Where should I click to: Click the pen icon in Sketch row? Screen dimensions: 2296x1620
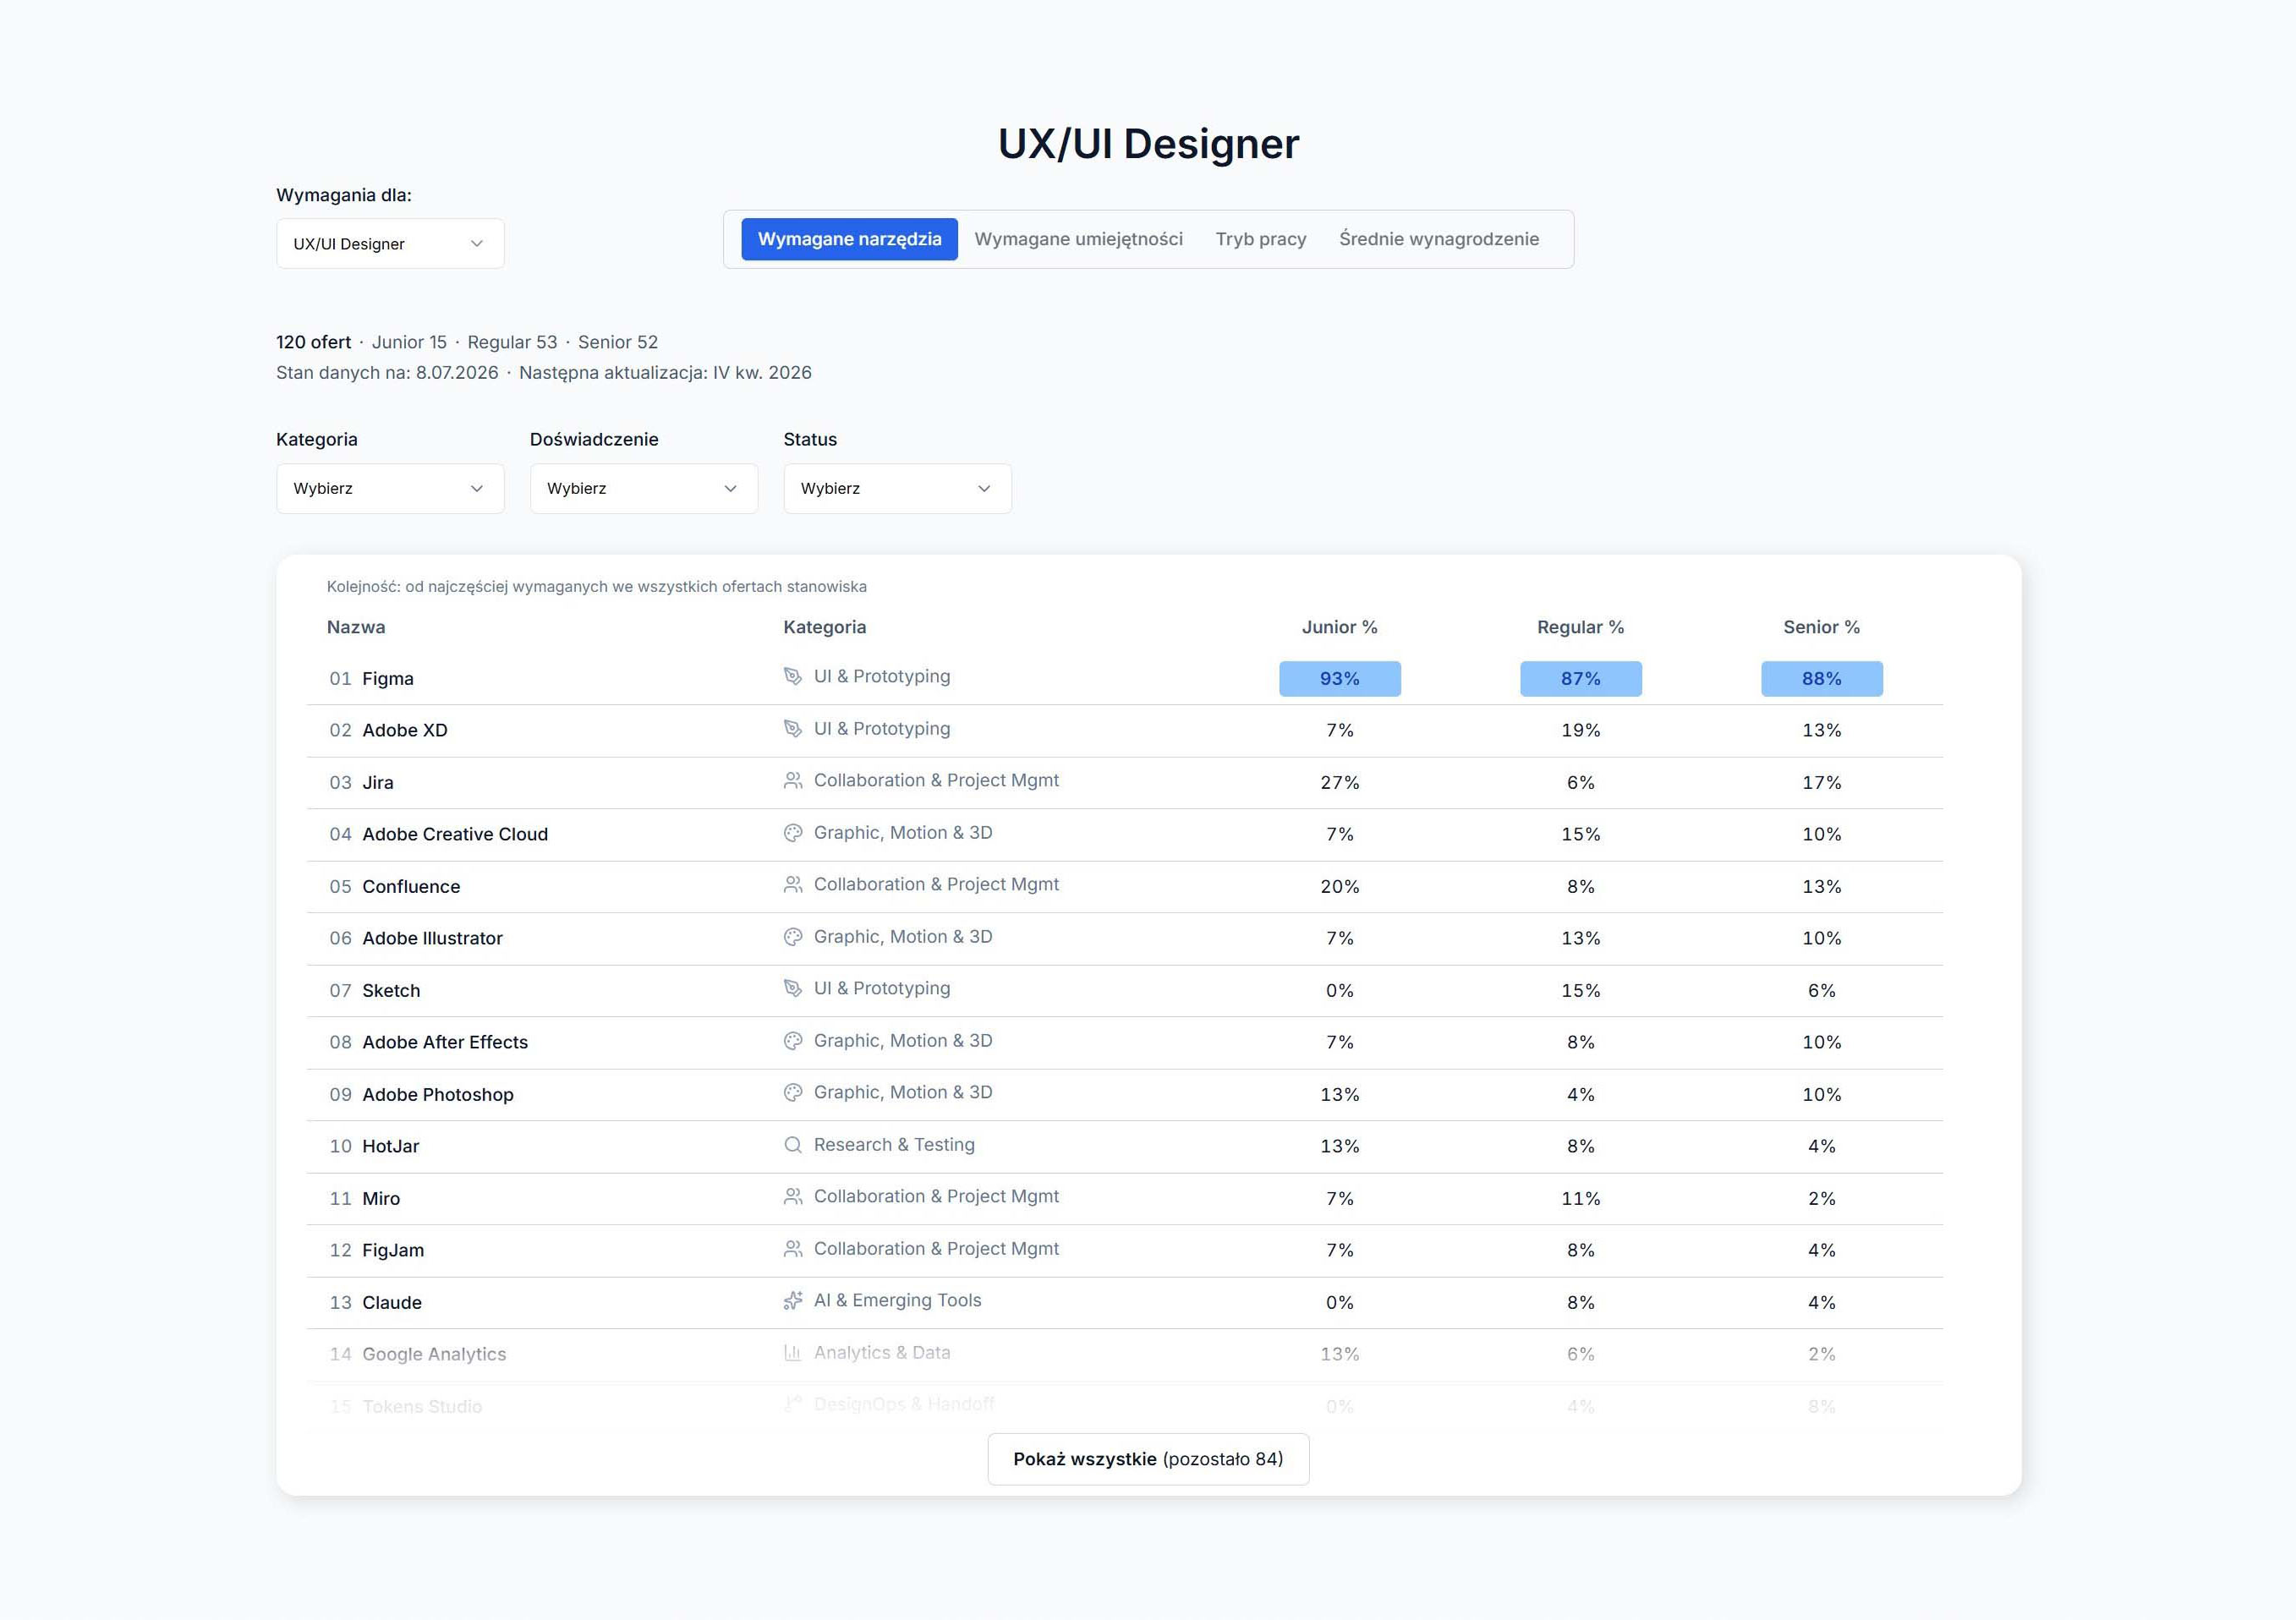coord(792,988)
